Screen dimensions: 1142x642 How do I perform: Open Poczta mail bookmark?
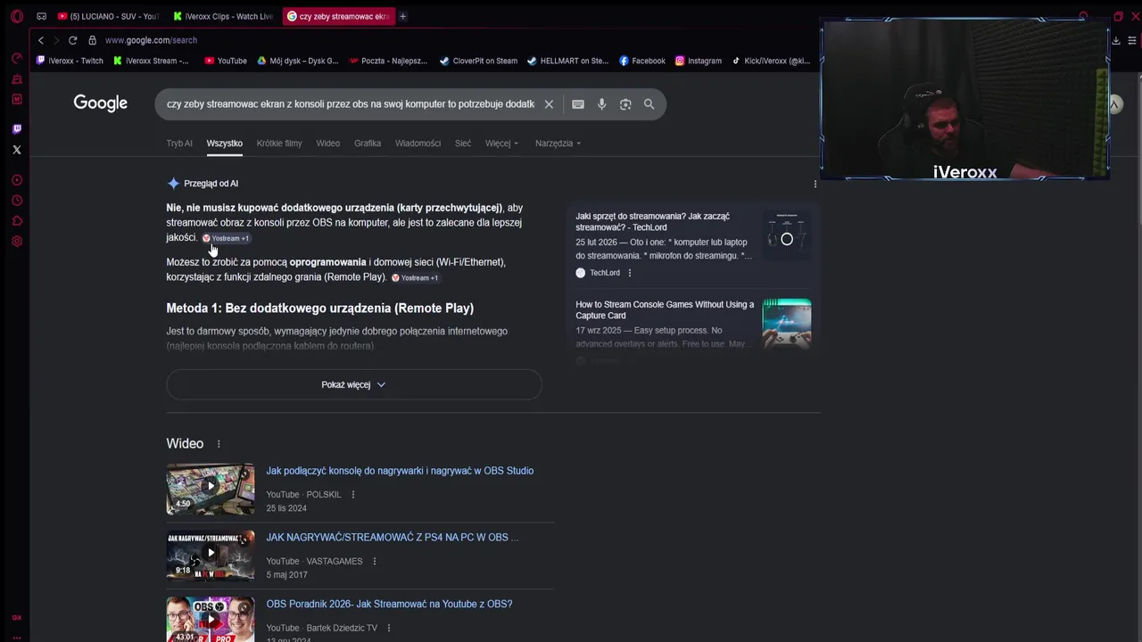click(x=388, y=62)
